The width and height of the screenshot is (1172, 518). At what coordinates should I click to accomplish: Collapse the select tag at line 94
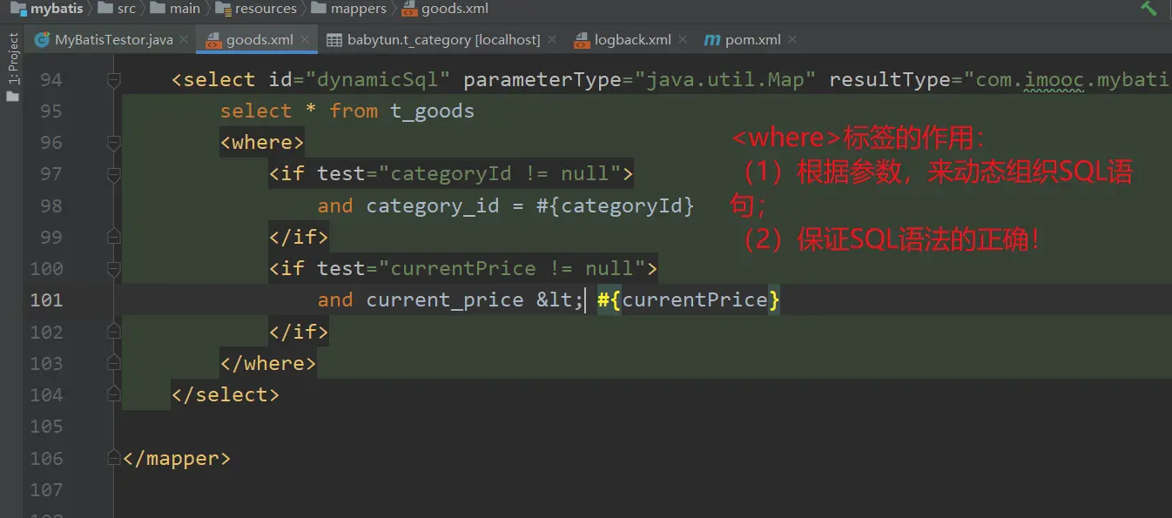point(113,80)
